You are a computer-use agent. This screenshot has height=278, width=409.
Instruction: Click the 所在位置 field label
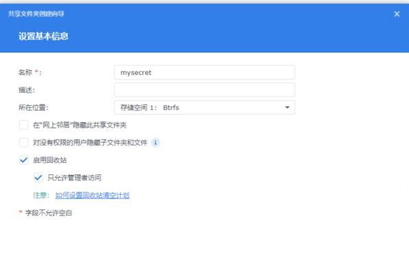33,108
